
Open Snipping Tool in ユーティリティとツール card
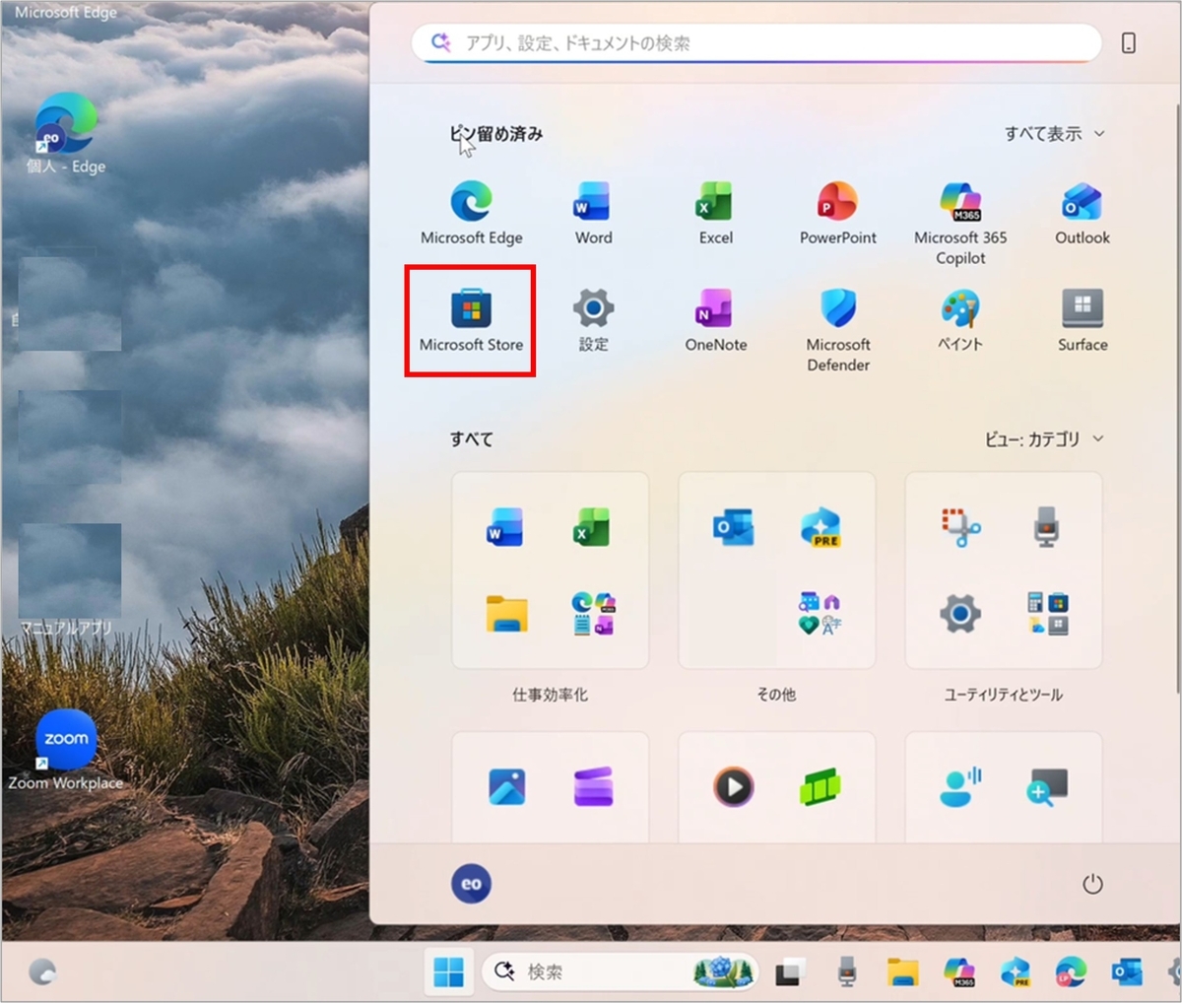point(960,527)
